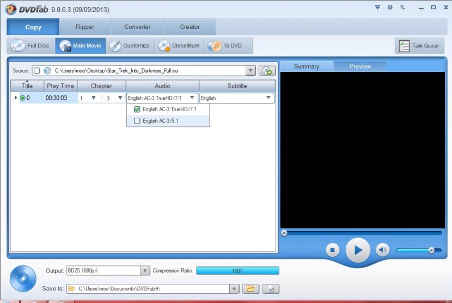Open the Output BD25 1080p/i dropdown
The width and height of the screenshot is (452, 303).
point(145,271)
